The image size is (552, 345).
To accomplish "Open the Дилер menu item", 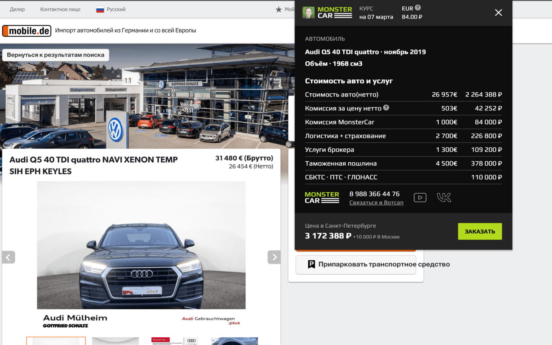I will tap(17, 9).
